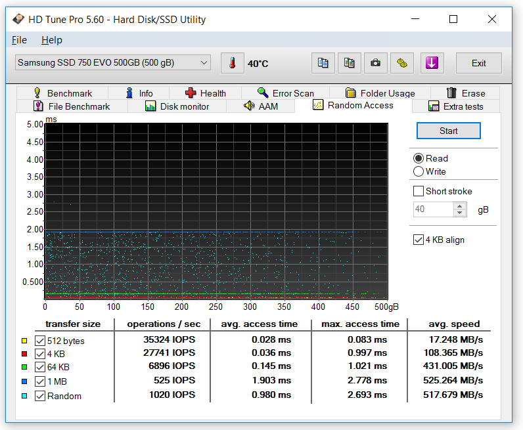
Task: Click the cyan Random color swatch
Action: pyautogui.click(x=24, y=396)
